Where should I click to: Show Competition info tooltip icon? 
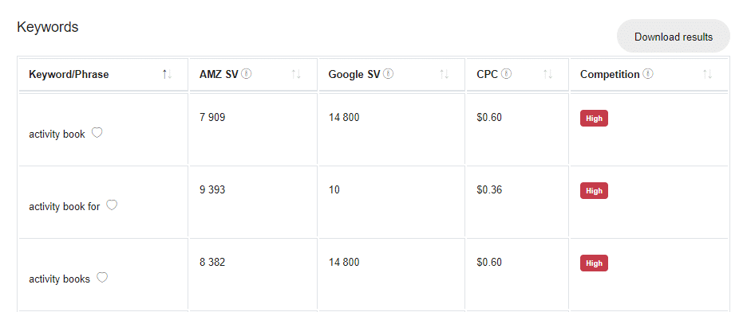[648, 74]
